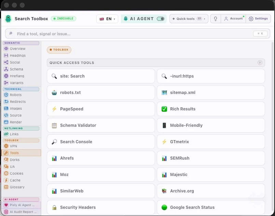Open the Account menu
The height and width of the screenshot is (216, 275).
point(233,18)
